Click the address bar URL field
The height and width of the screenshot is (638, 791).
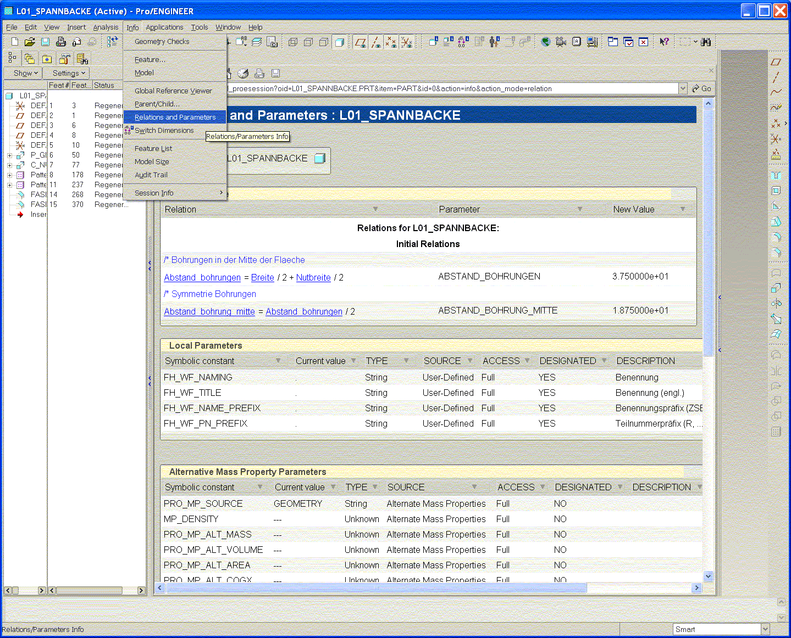452,88
